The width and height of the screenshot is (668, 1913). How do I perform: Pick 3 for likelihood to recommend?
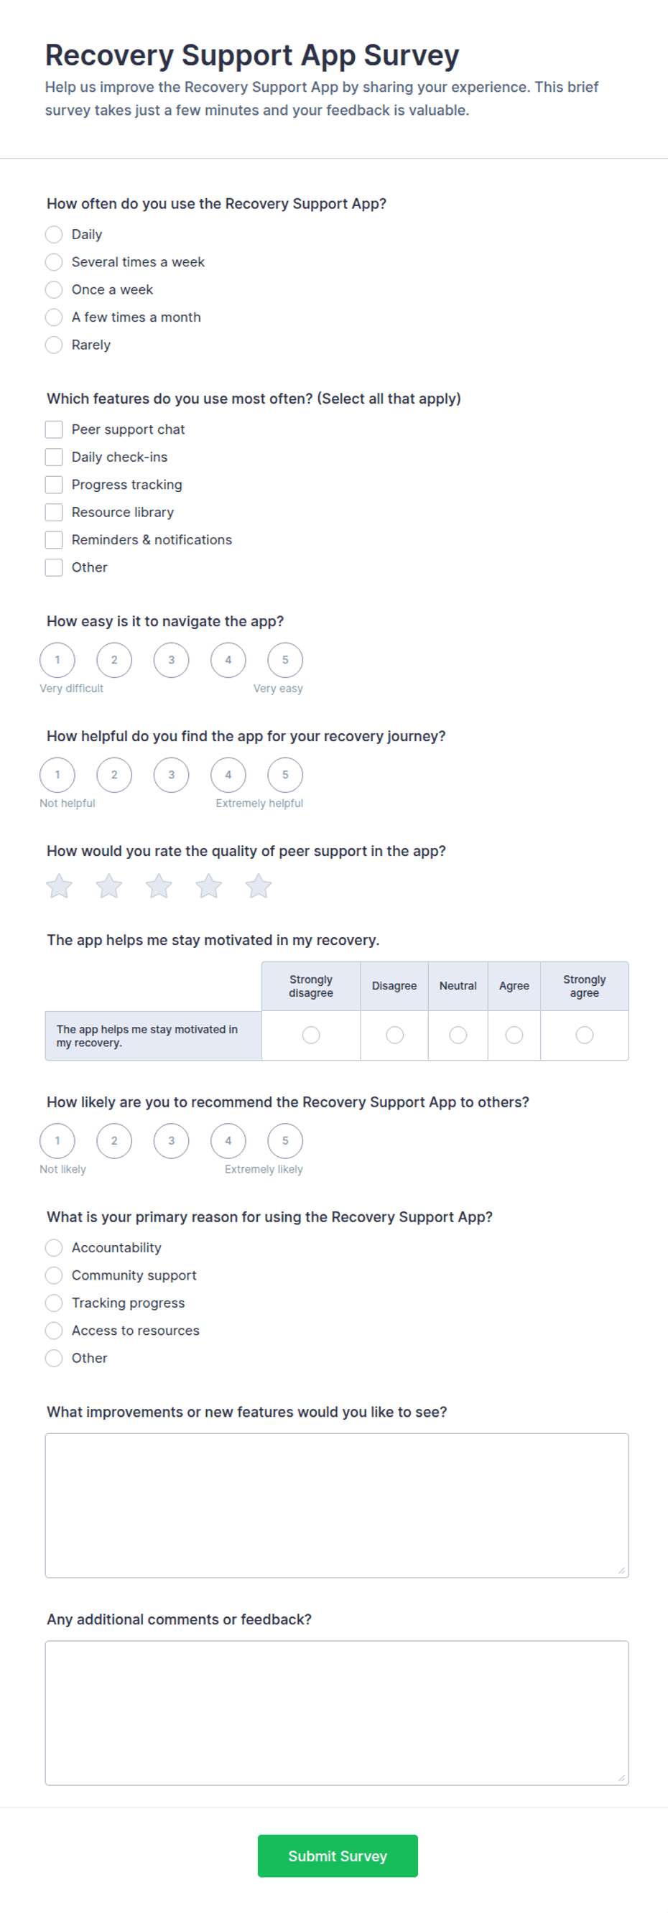click(172, 1140)
